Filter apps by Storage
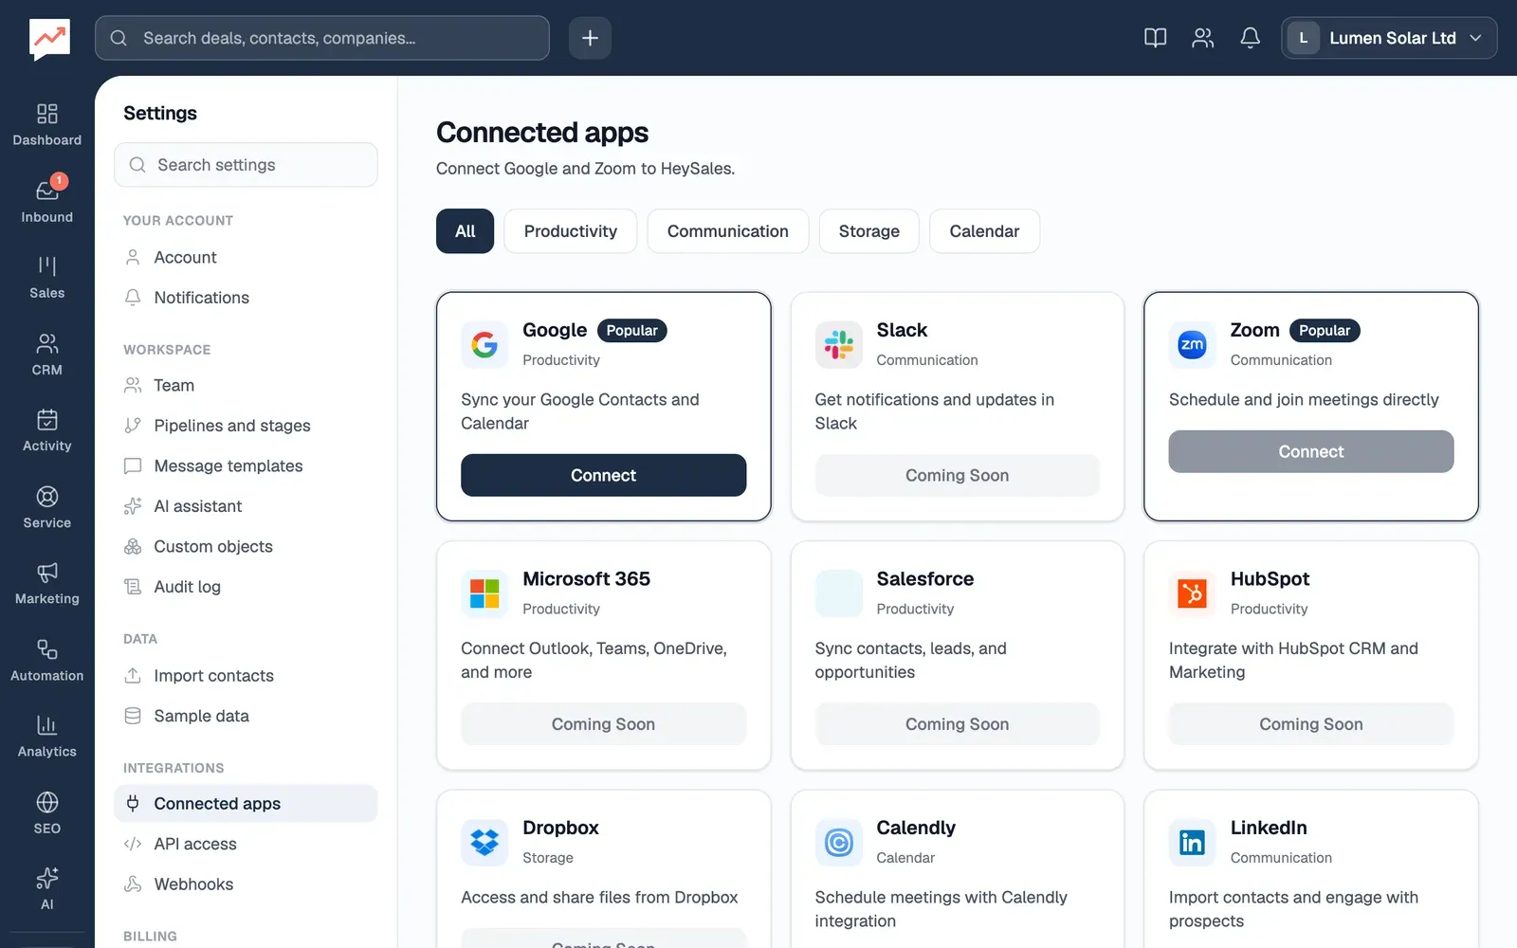 pos(868,231)
